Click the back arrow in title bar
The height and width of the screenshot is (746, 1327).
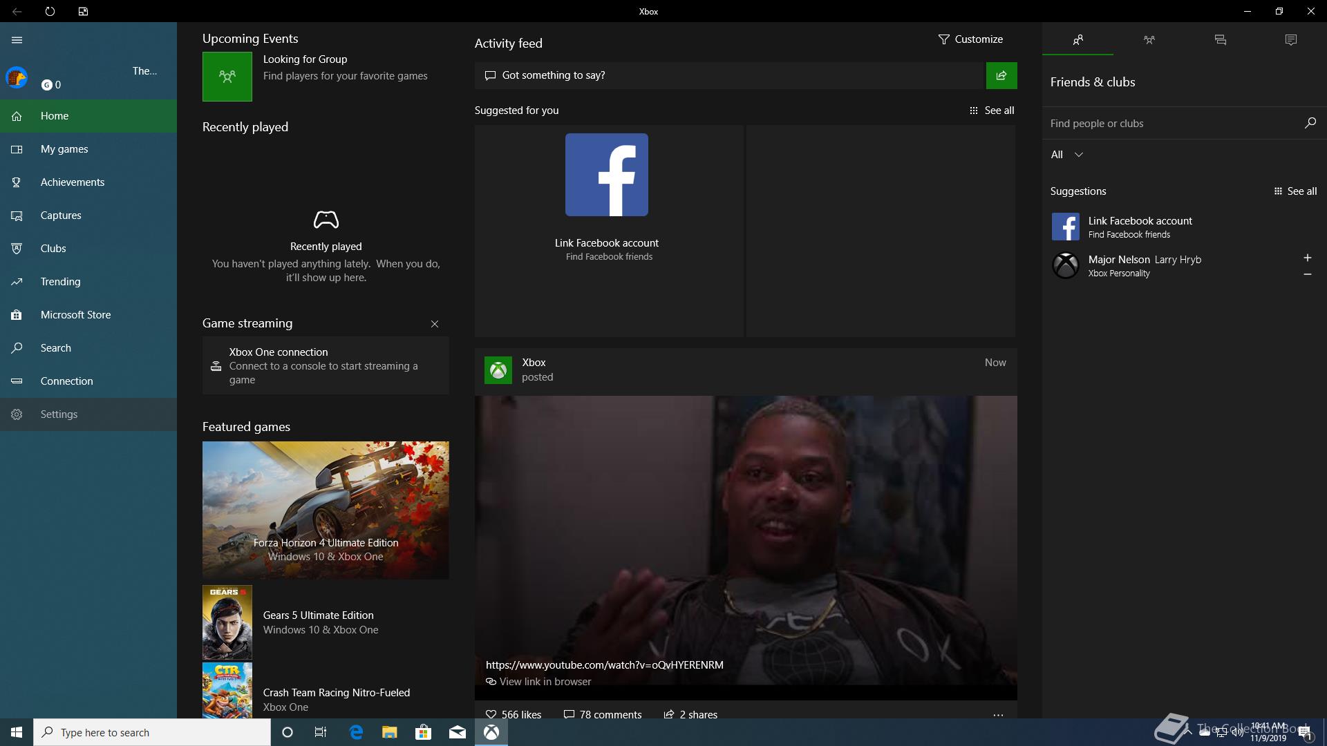(17, 11)
